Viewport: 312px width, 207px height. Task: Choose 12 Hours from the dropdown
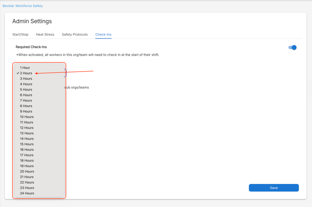pyautogui.click(x=39, y=128)
